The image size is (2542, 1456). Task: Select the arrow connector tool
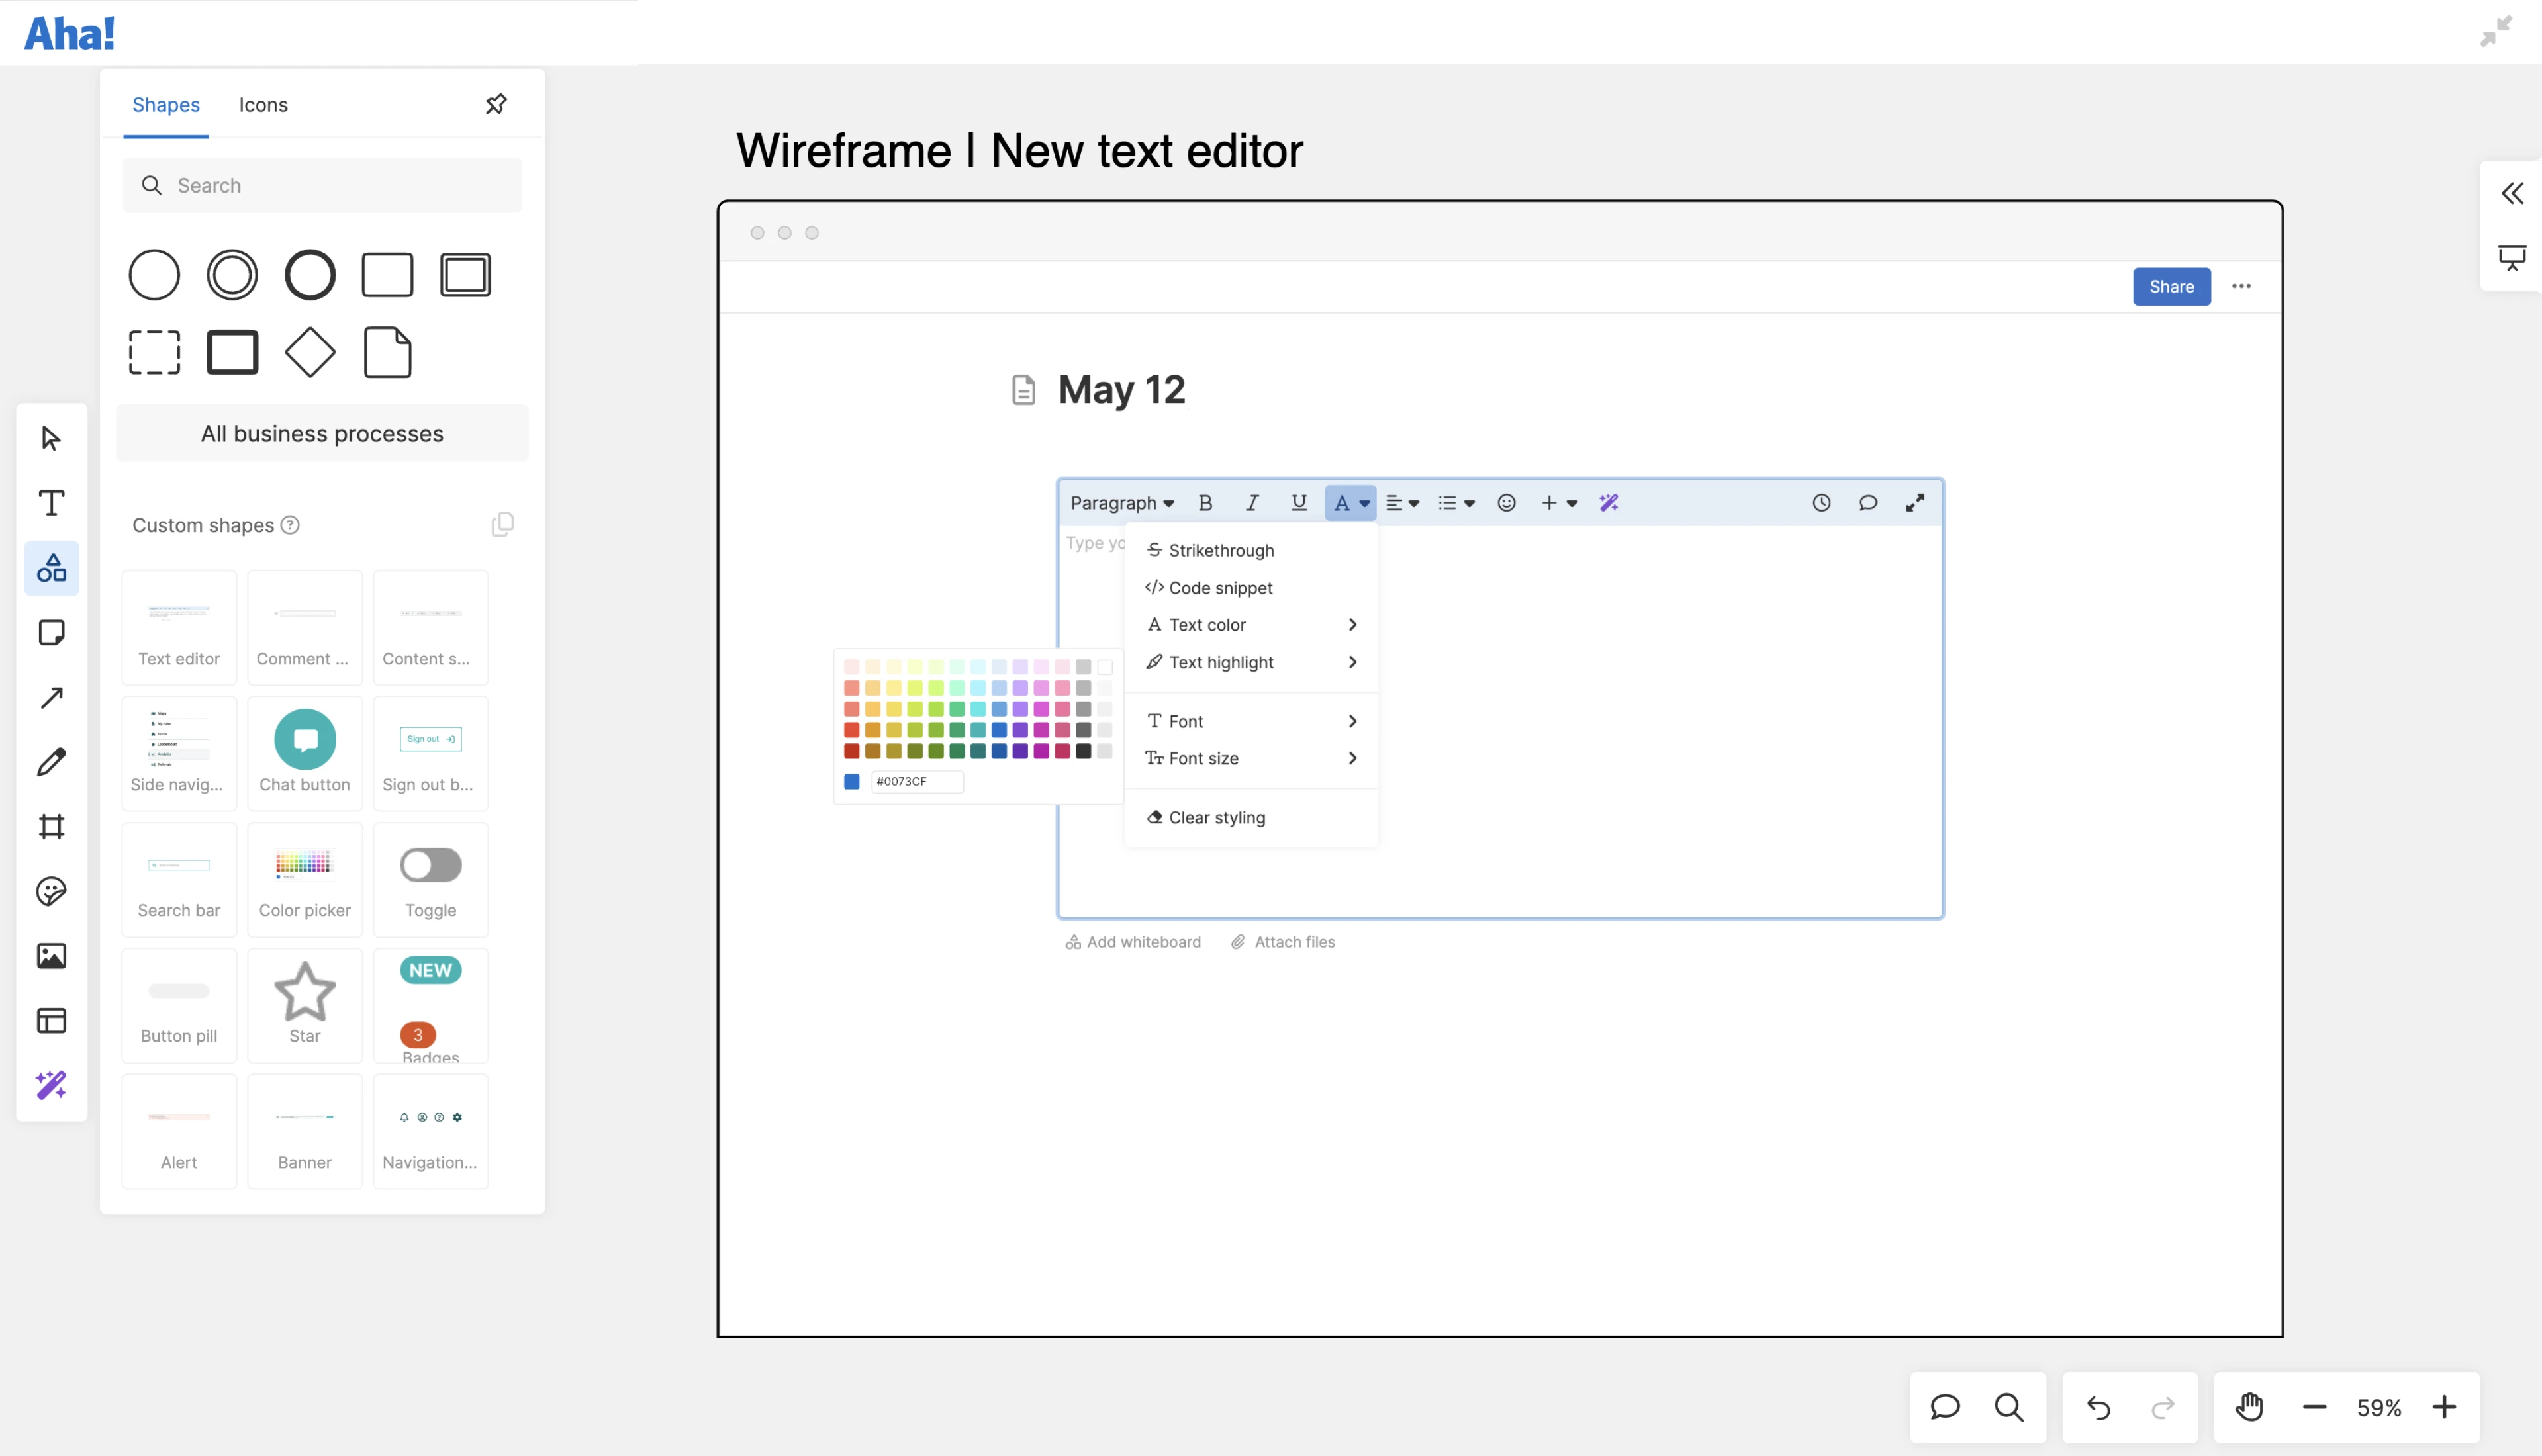(x=51, y=698)
